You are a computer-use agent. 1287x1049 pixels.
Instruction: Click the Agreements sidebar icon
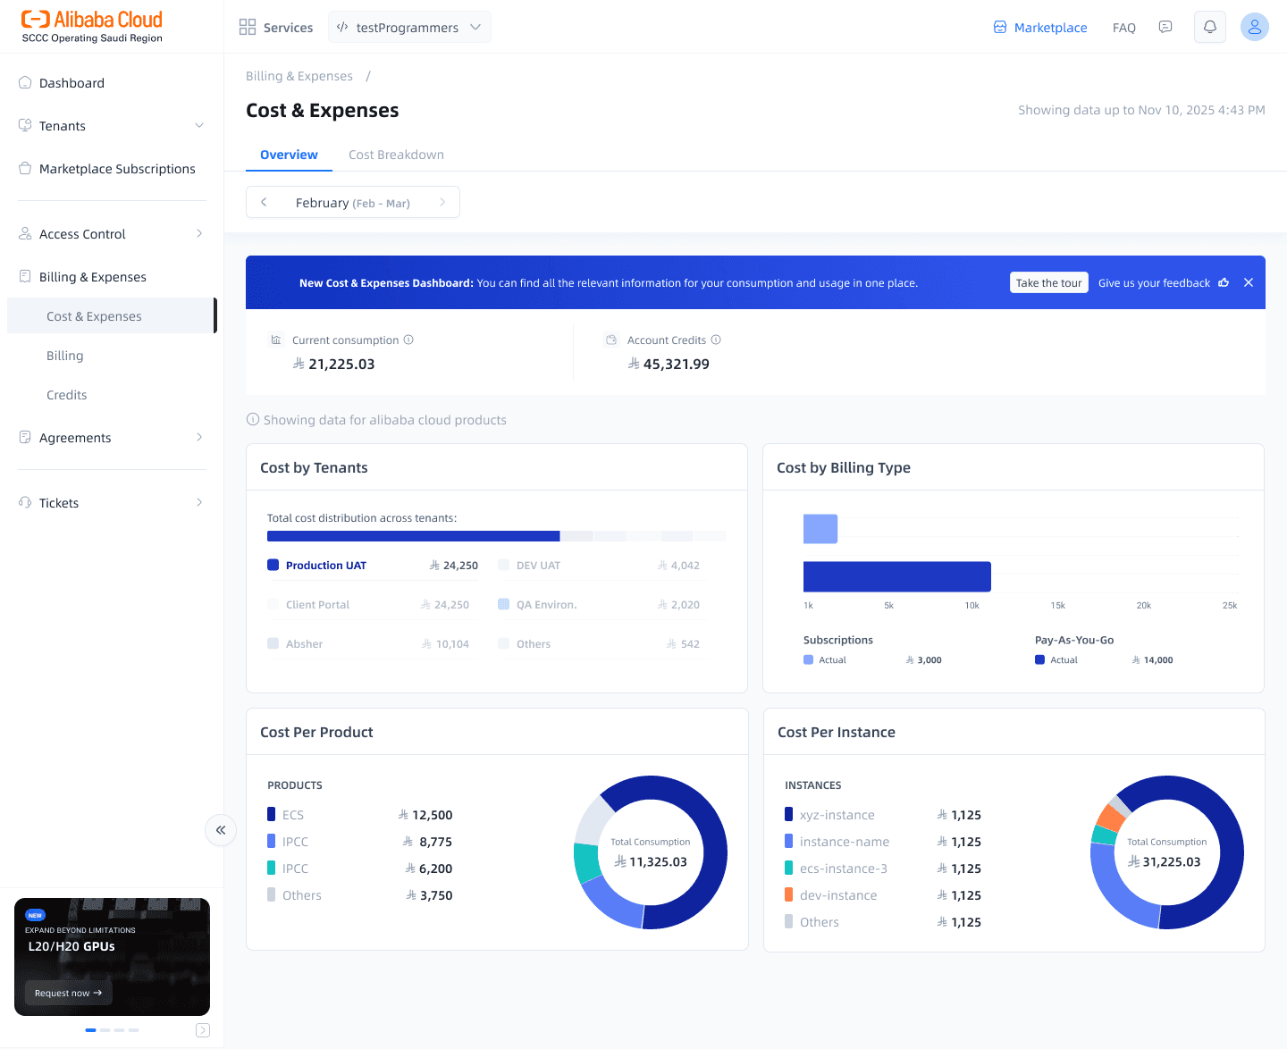pos(25,437)
